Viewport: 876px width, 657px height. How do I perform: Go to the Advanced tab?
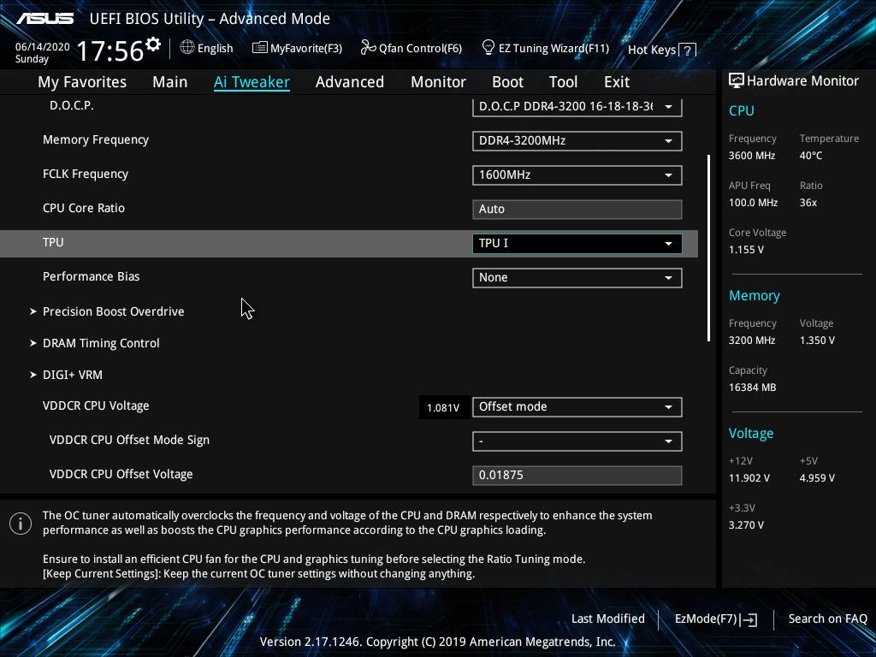350,82
